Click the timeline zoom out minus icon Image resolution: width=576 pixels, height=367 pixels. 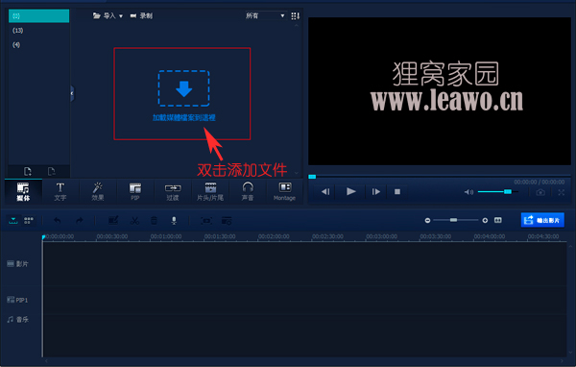point(427,220)
